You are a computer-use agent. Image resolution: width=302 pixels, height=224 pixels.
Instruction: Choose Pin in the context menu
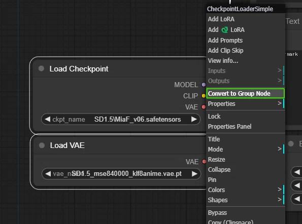[246, 180]
